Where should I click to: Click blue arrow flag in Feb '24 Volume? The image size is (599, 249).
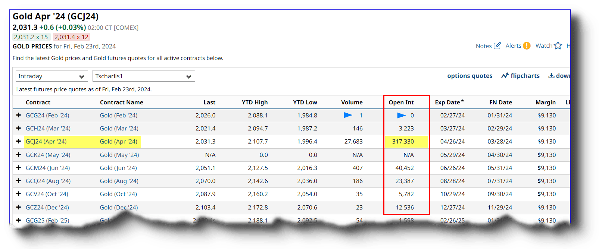click(348, 115)
